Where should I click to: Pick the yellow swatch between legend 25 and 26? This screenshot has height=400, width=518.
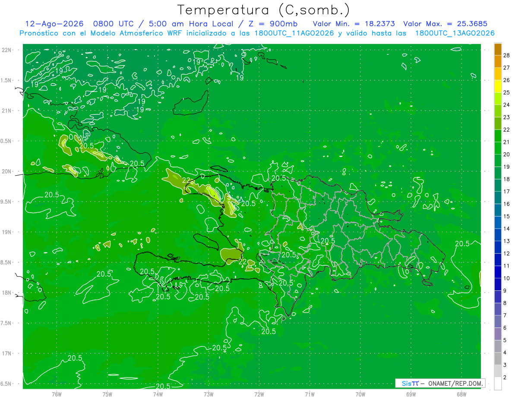(x=498, y=86)
